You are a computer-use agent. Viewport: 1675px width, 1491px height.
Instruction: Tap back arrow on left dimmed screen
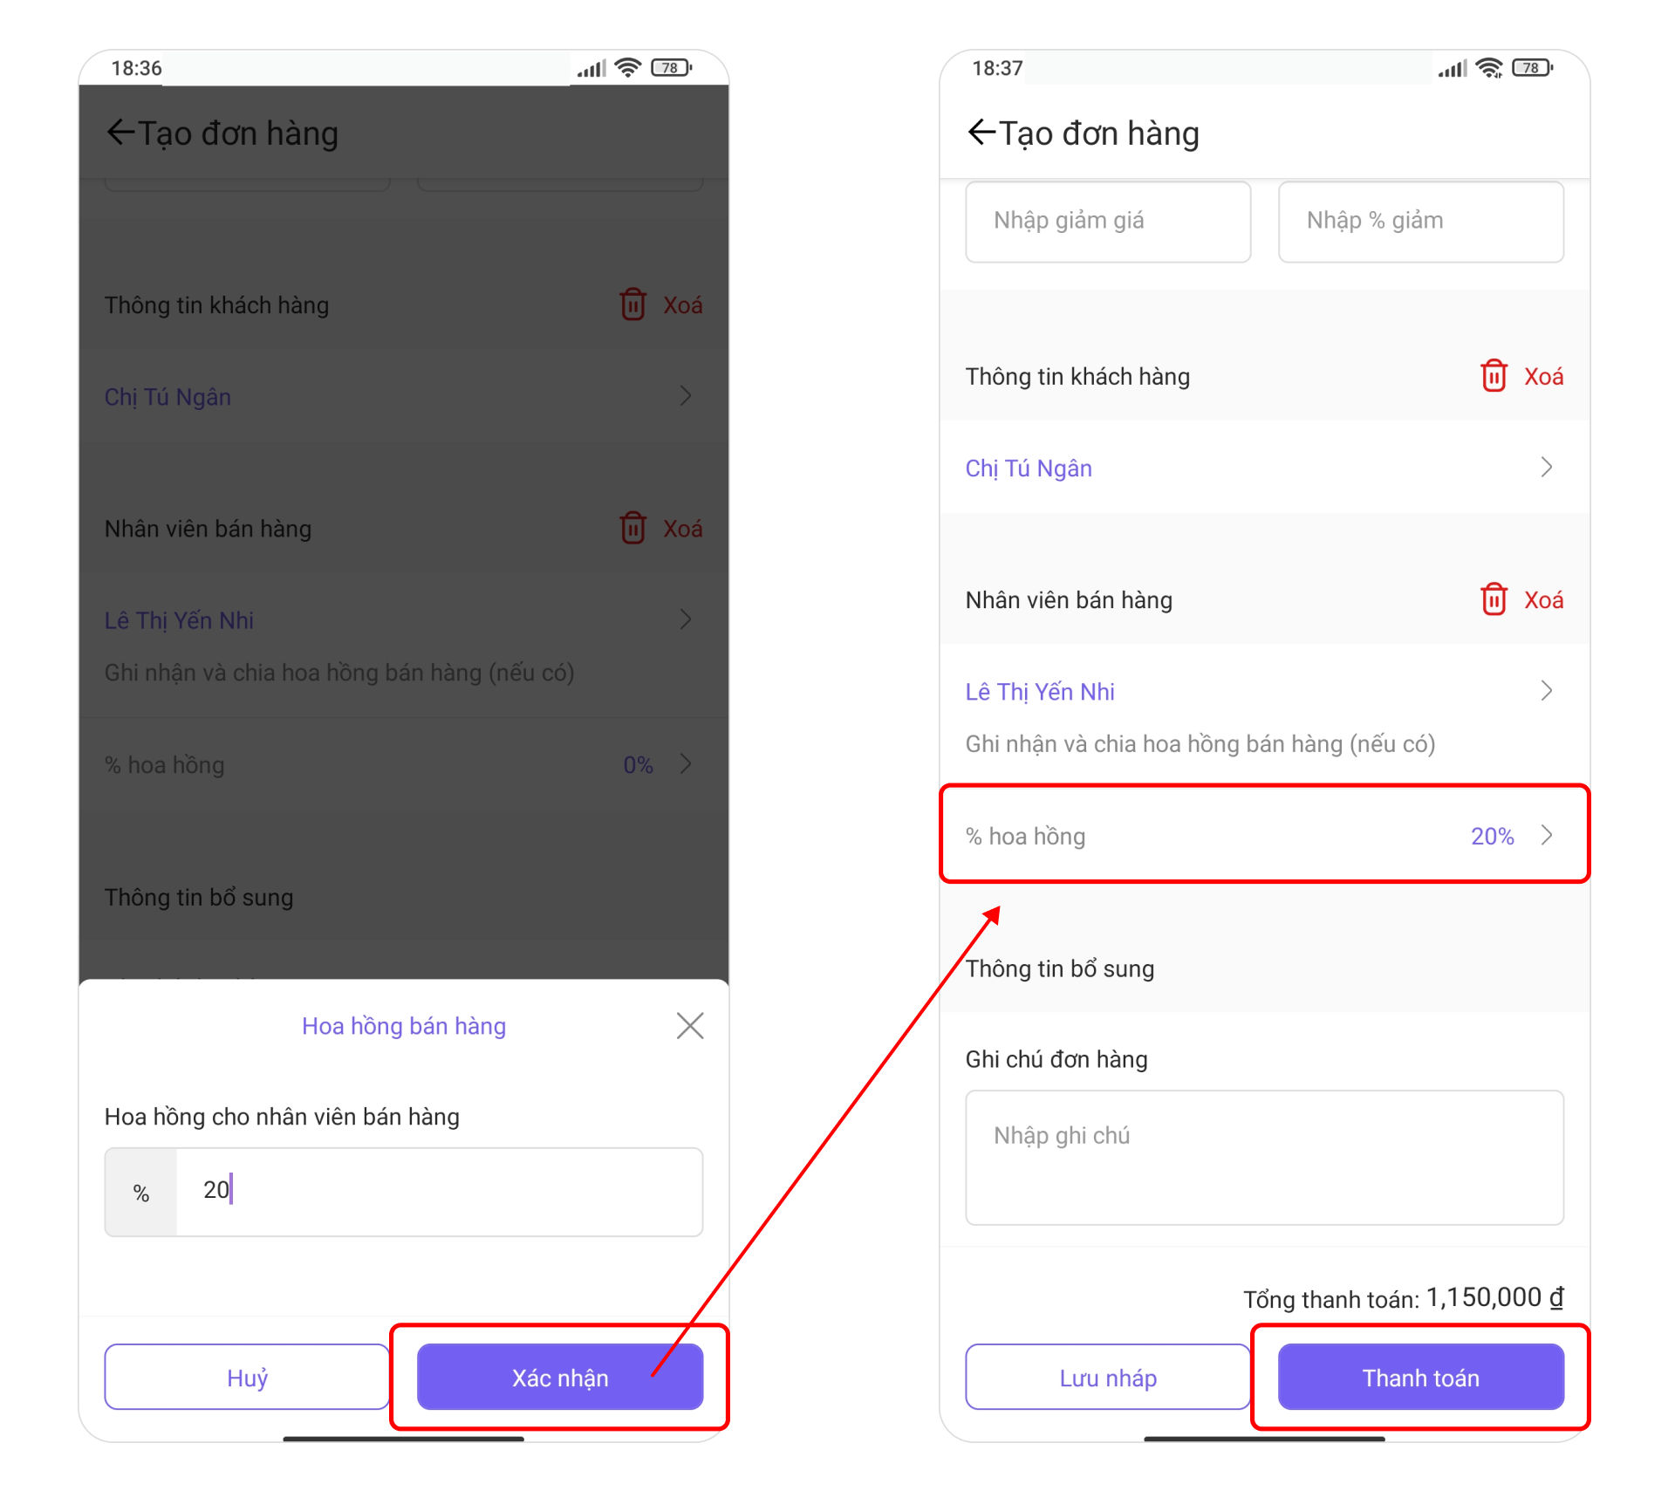click(x=120, y=132)
